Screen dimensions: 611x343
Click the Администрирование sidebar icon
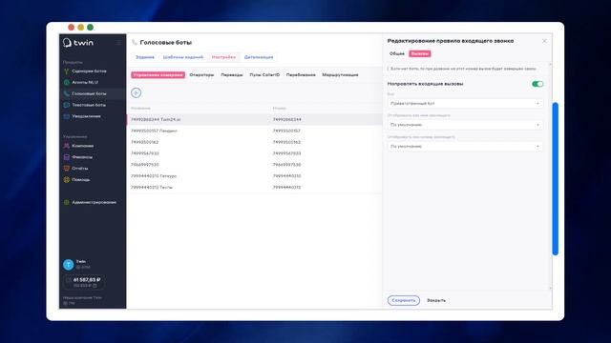(66, 202)
